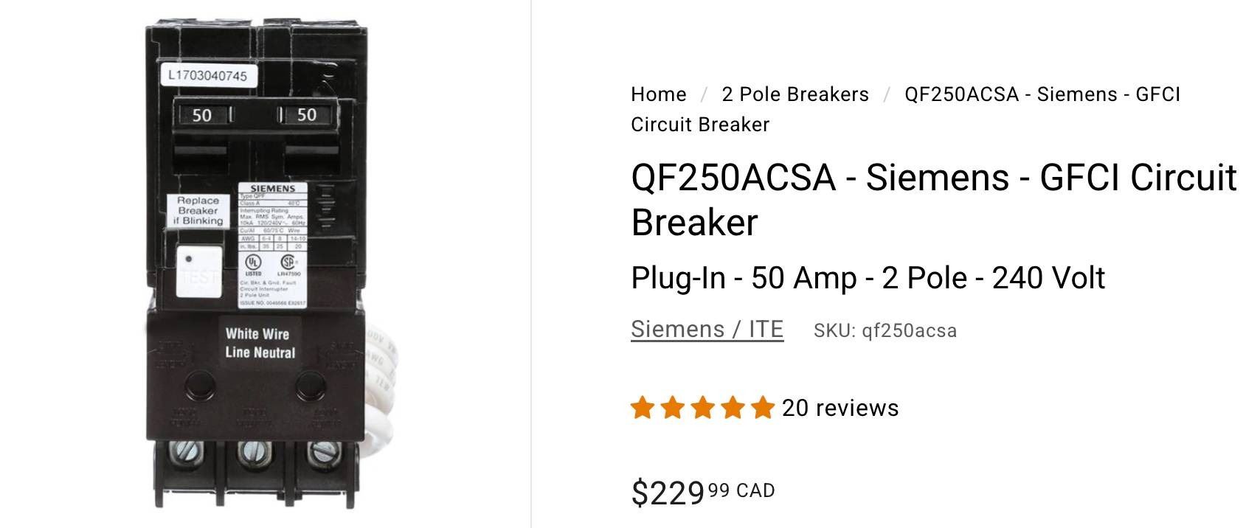The height and width of the screenshot is (528, 1260).
Task: Click the Siemens rating label in photo
Action: [272, 243]
